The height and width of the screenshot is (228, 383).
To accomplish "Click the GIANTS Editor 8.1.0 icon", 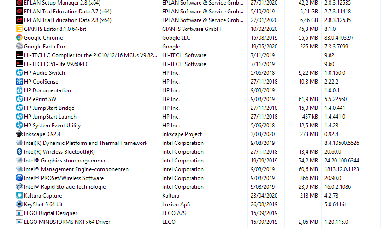I will [x=19, y=29].
